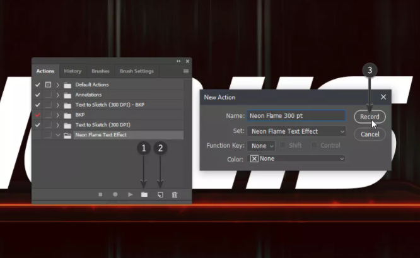Viewport: 420px width, 258px height.
Task: Open the Set dropdown in New Action
Action: tap(296, 131)
